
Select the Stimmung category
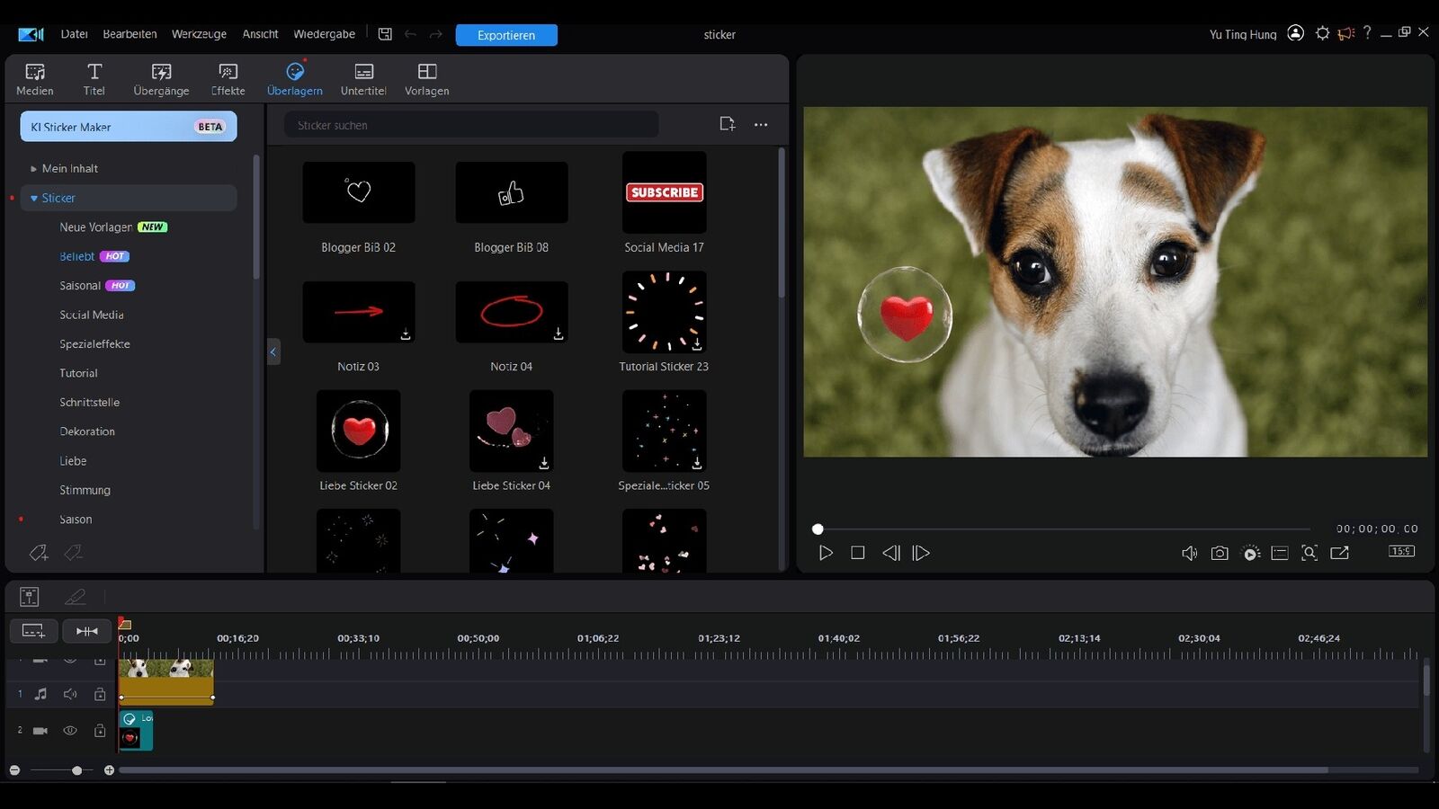point(85,490)
